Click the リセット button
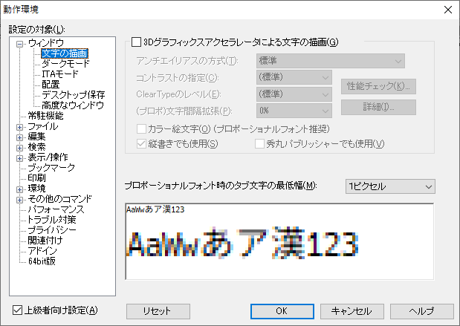Screen dimensions: 460x326 tap(158, 310)
